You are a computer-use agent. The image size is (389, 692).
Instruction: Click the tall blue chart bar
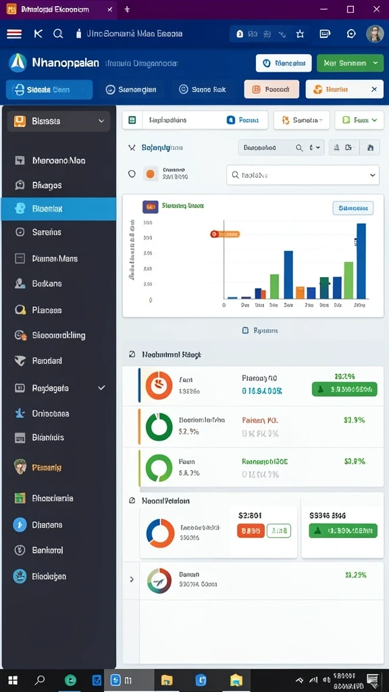pos(361,262)
